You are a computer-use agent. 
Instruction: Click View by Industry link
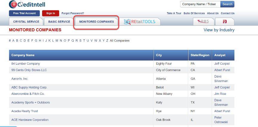click(219, 30)
